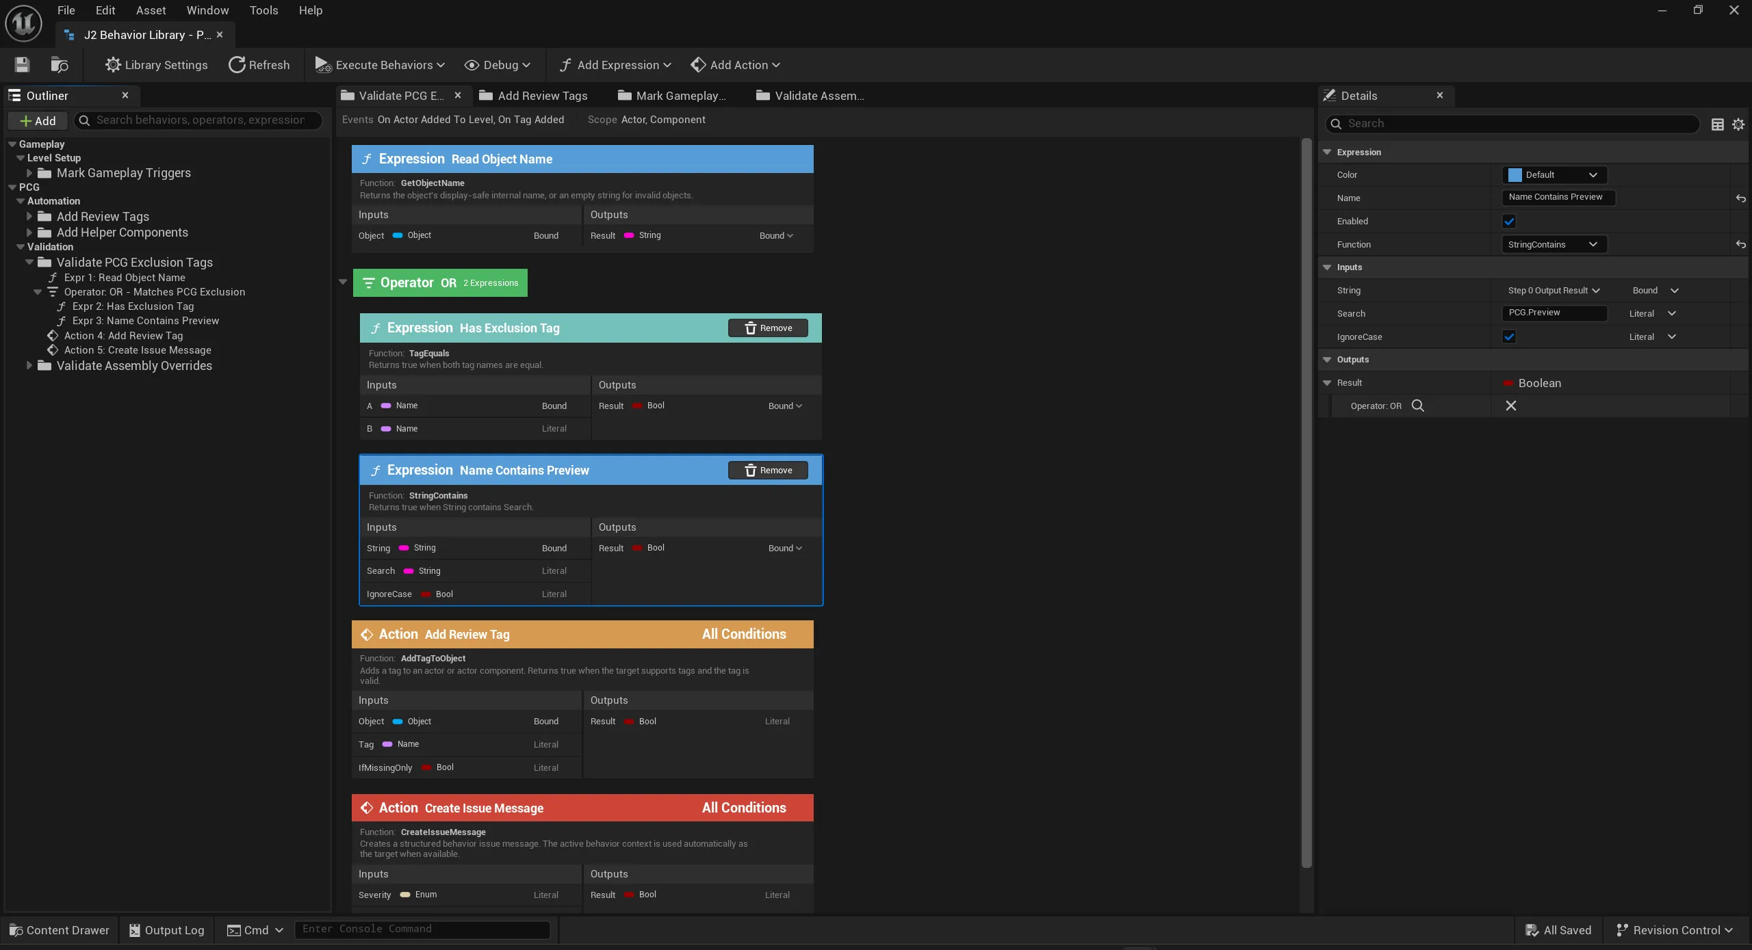The image size is (1752, 950).
Task: Expand Add Helper Components folder
Action: [29, 233]
